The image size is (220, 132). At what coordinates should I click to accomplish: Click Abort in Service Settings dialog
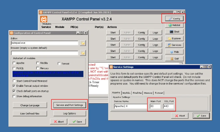click(180, 116)
